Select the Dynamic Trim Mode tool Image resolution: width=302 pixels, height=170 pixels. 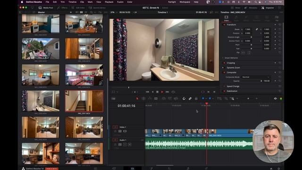pyautogui.click(x=150, y=99)
